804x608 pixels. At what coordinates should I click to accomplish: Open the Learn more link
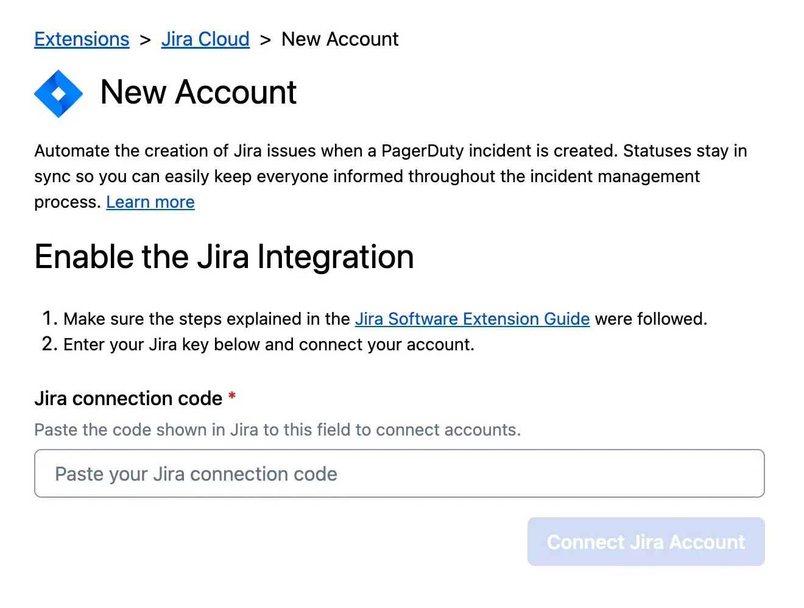pyautogui.click(x=150, y=202)
